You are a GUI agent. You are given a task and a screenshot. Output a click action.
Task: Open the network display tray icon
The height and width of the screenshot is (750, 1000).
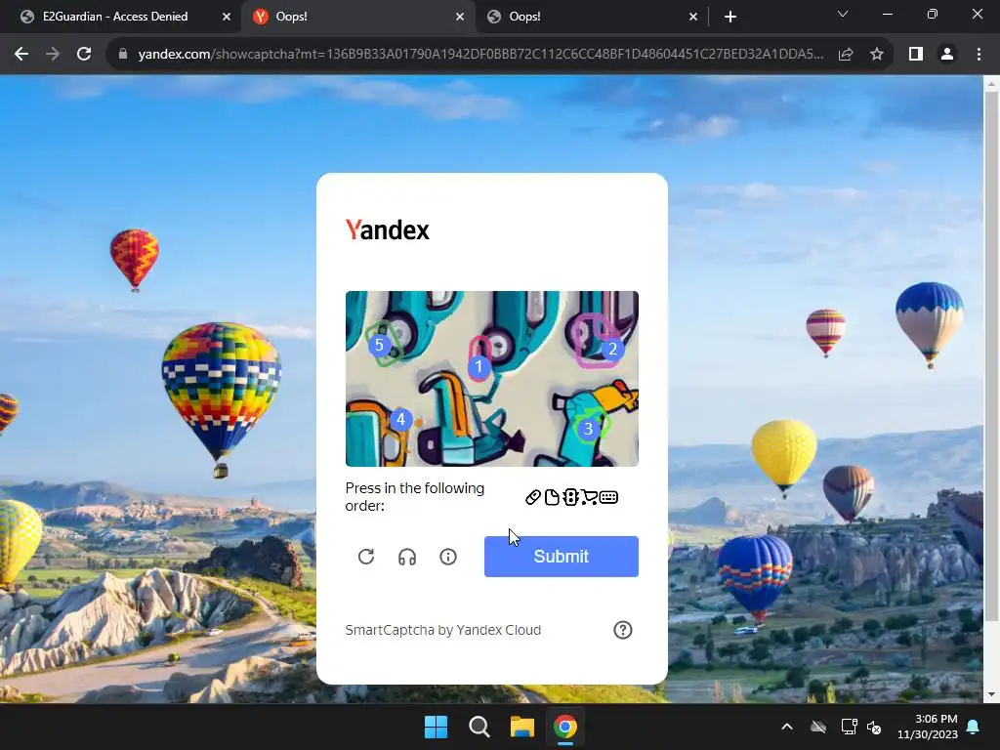pyautogui.click(x=849, y=727)
